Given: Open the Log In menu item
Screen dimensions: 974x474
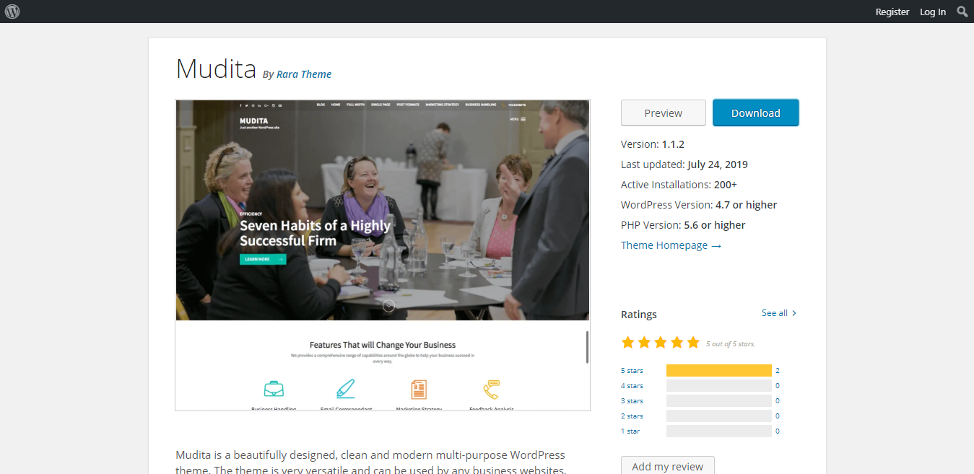Looking at the screenshot, I should point(933,12).
